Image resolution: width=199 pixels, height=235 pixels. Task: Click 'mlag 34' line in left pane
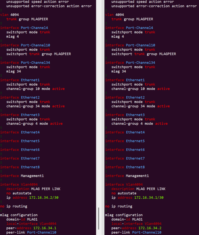tap(14, 71)
